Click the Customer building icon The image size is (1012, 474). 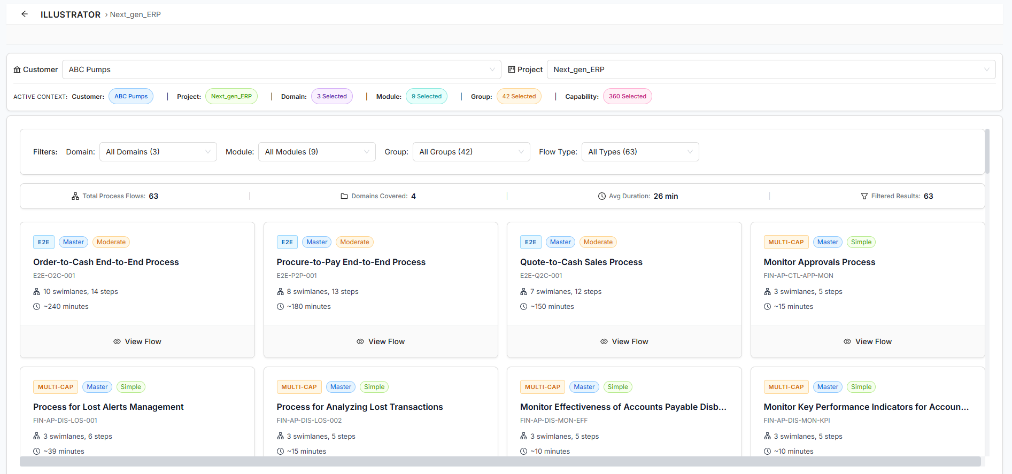point(17,70)
